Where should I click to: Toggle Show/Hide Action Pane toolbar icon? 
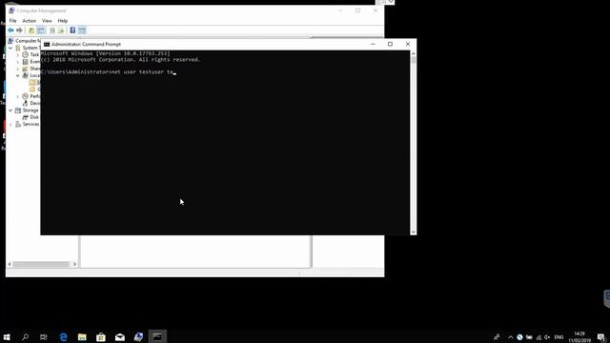pos(82,30)
